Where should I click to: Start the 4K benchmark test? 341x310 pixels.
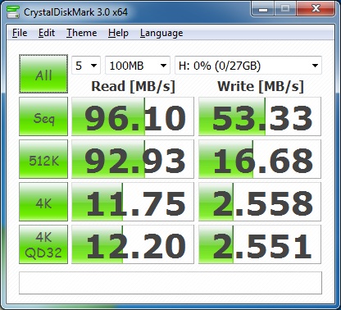(x=43, y=202)
